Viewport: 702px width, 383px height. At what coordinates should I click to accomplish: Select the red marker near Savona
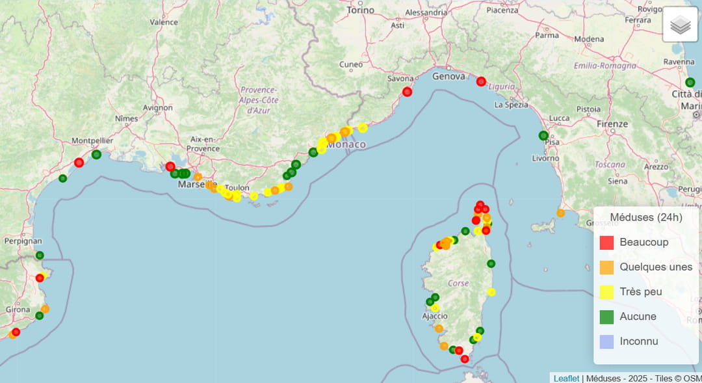(x=407, y=92)
